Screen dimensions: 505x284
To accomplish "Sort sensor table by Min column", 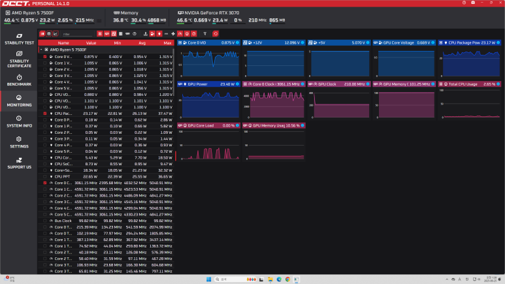I will [x=118, y=43].
